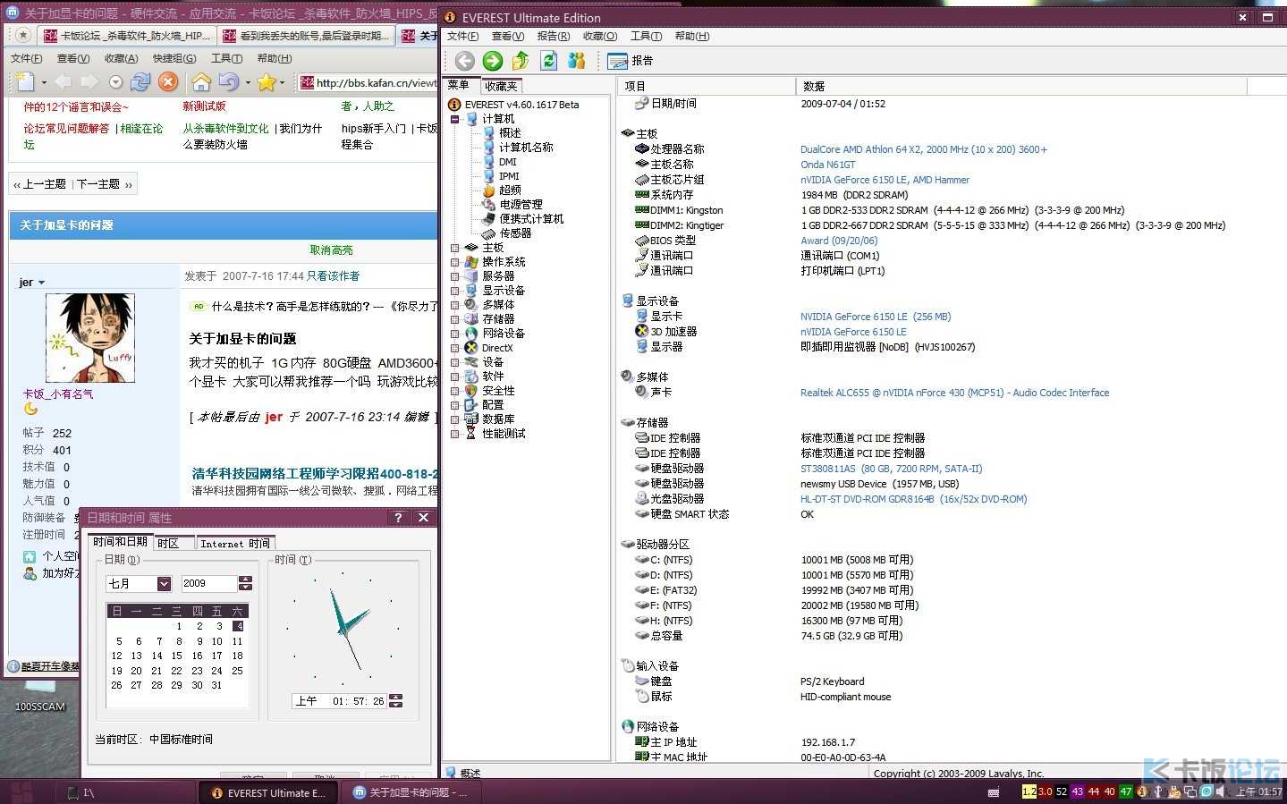Click EVEREST back arrow toolbar button
The height and width of the screenshot is (804, 1287).
pos(464,61)
